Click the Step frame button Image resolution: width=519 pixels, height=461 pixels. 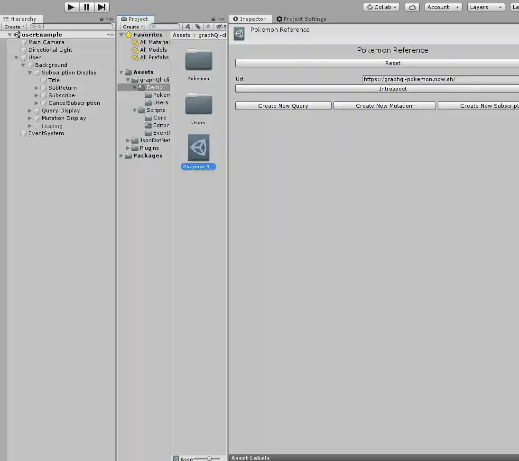pos(102,7)
